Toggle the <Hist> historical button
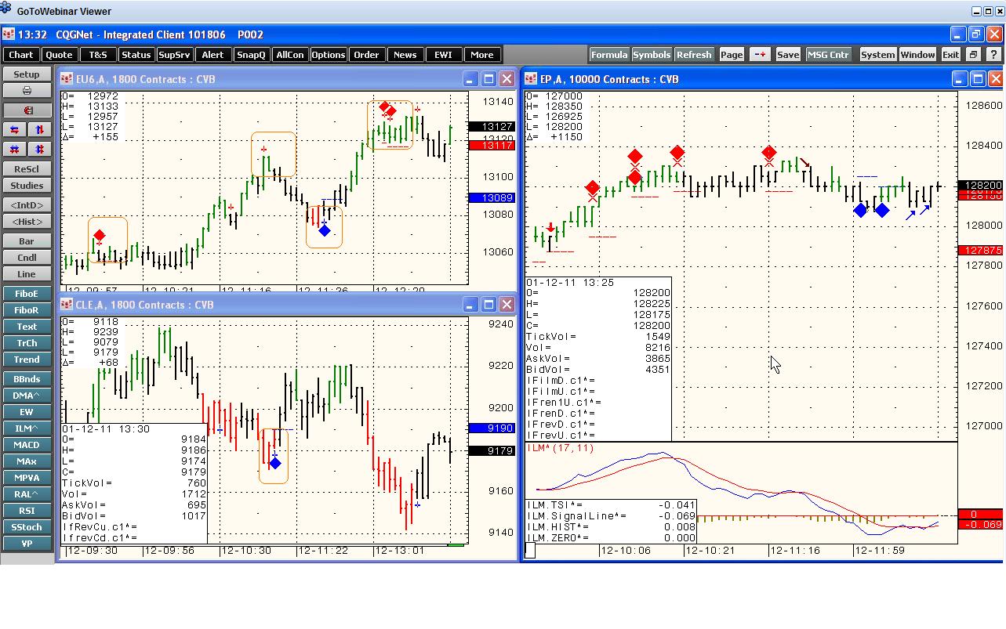This screenshot has height=629, width=1006. (27, 222)
